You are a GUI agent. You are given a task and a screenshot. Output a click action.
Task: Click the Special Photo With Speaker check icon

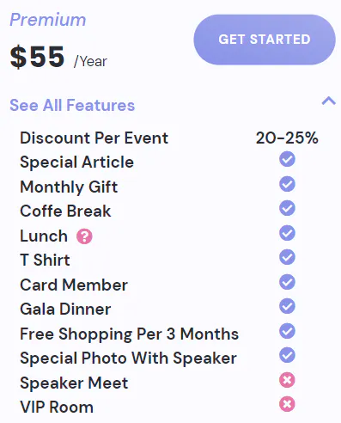287,355
